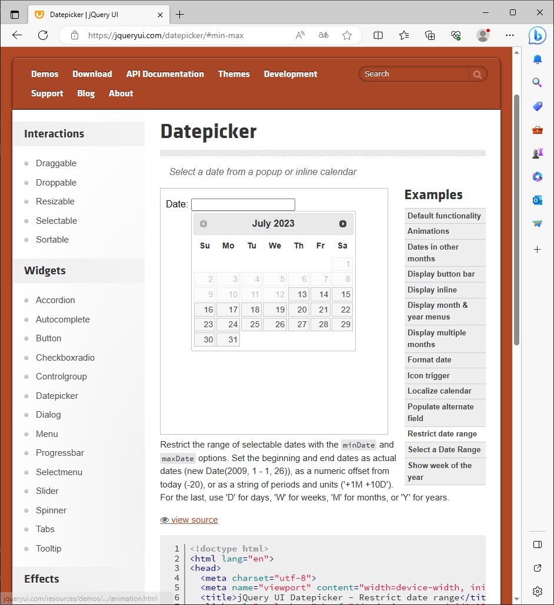Select July 13 in calendar
Viewport: 554px width, 605px height.
point(299,294)
